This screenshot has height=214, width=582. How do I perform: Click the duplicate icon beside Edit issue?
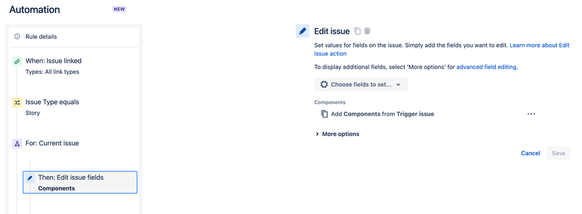[x=357, y=31]
